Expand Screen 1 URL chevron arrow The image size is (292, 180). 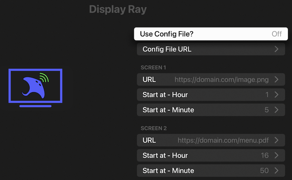click(277, 79)
